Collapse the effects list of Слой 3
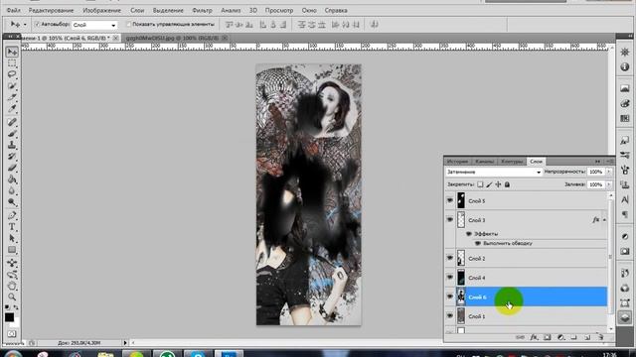 pos(604,220)
